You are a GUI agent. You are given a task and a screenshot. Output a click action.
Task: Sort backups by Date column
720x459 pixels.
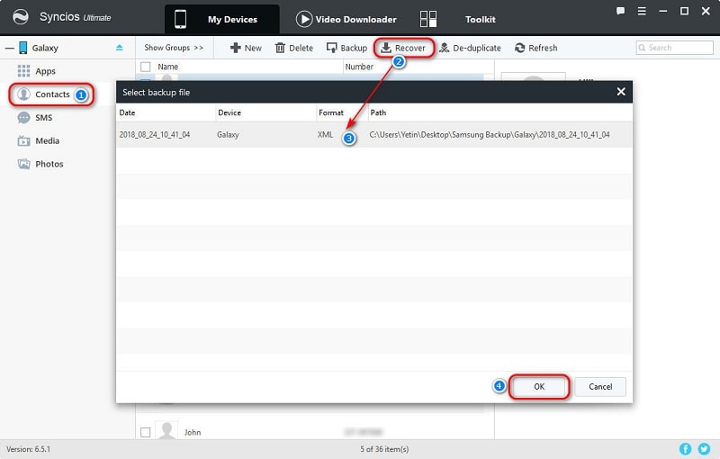coord(127,112)
